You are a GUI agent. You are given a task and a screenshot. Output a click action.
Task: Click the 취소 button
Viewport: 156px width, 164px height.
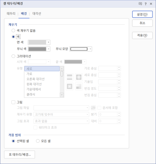(142, 23)
